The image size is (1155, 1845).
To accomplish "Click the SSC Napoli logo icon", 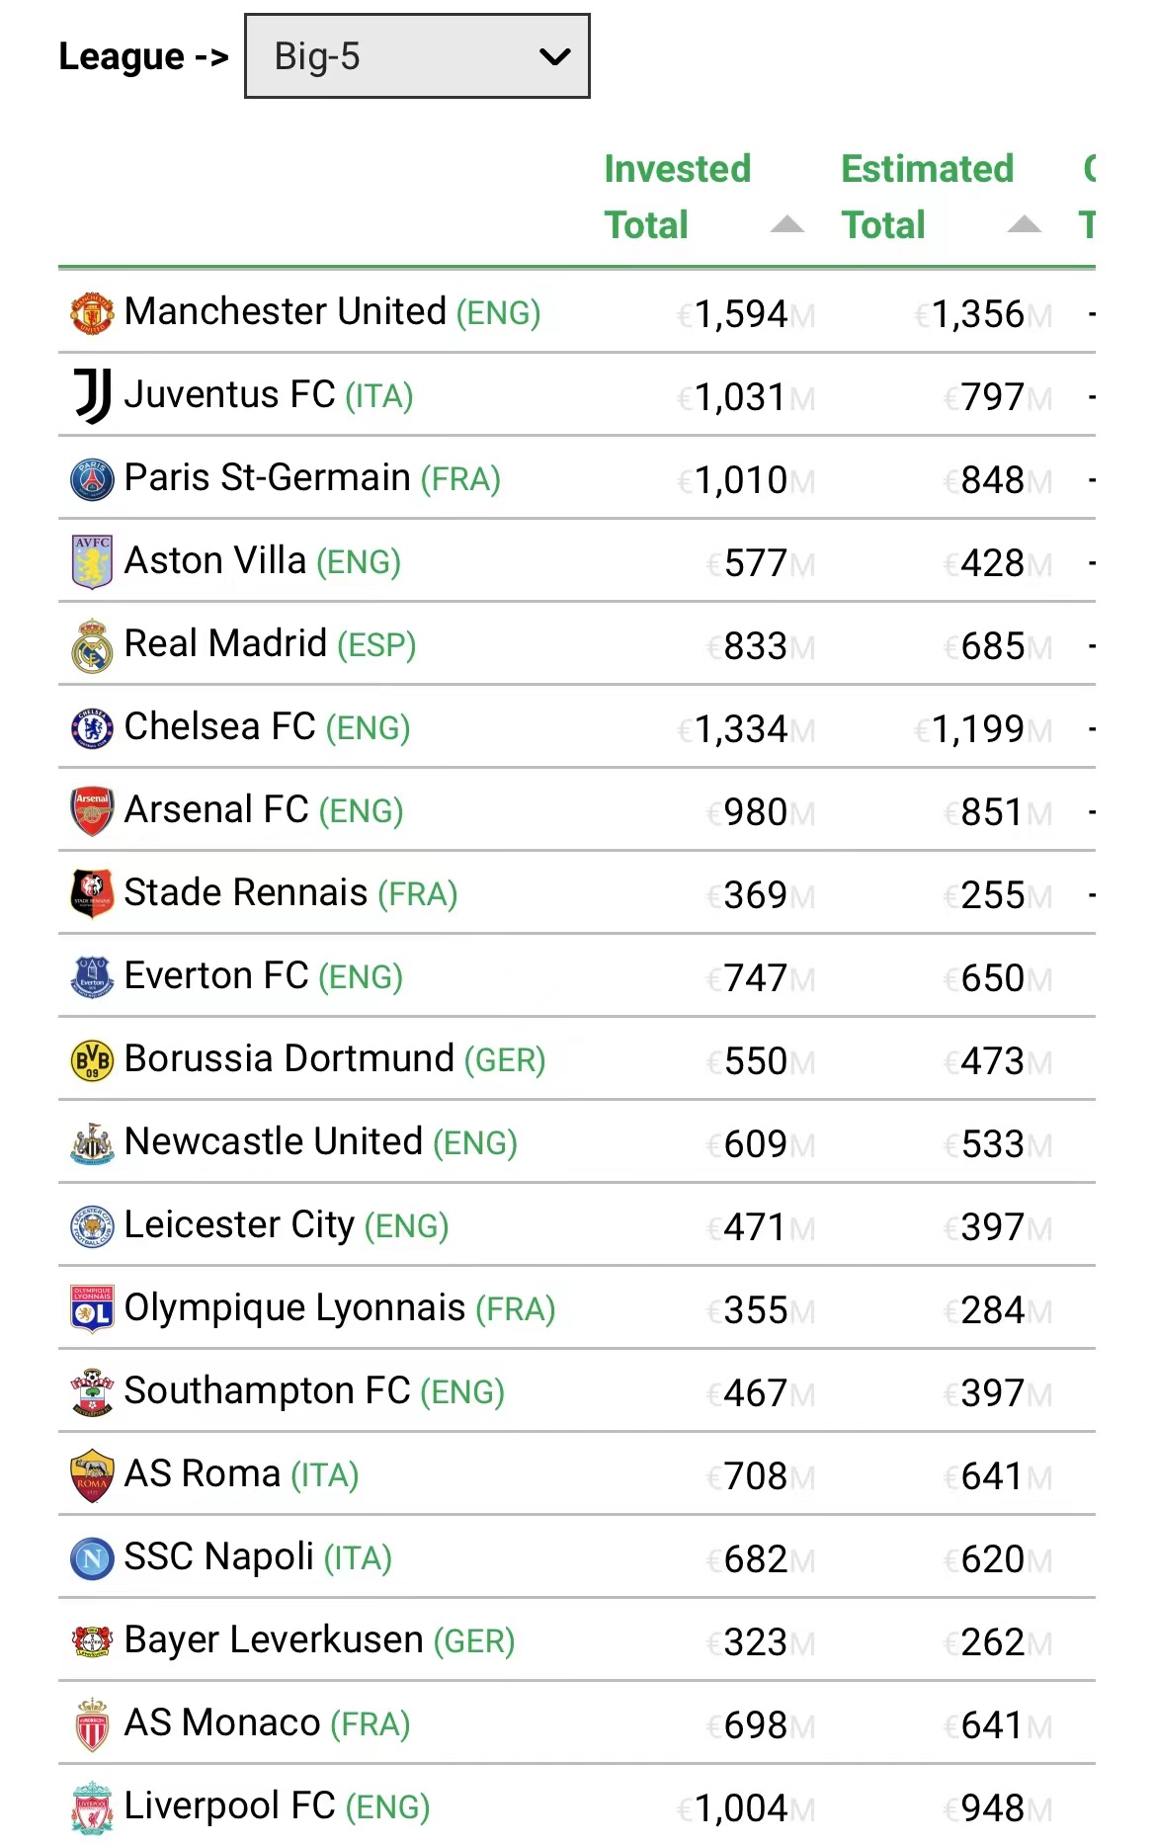I will point(92,1558).
